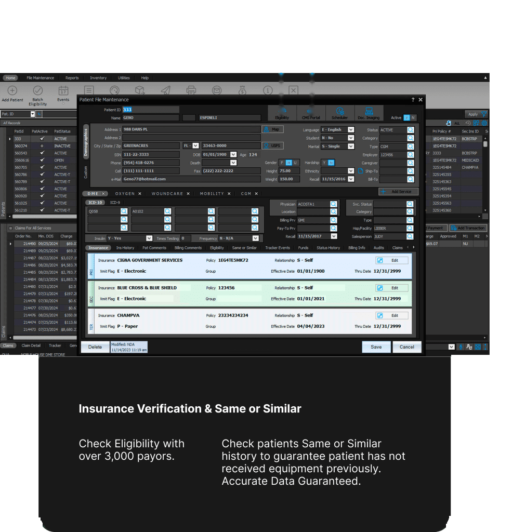Click the filter funnel icon beside Apply
Image resolution: width=512 pixels, height=532 pixels.
click(484, 114)
